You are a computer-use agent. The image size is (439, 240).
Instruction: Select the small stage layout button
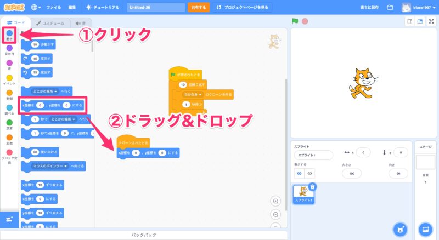point(409,22)
